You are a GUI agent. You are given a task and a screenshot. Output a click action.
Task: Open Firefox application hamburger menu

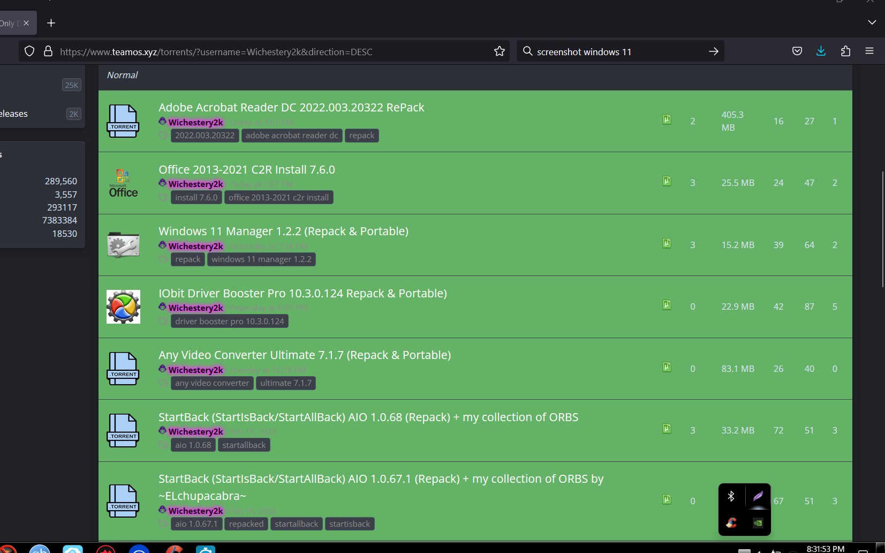[869, 51]
